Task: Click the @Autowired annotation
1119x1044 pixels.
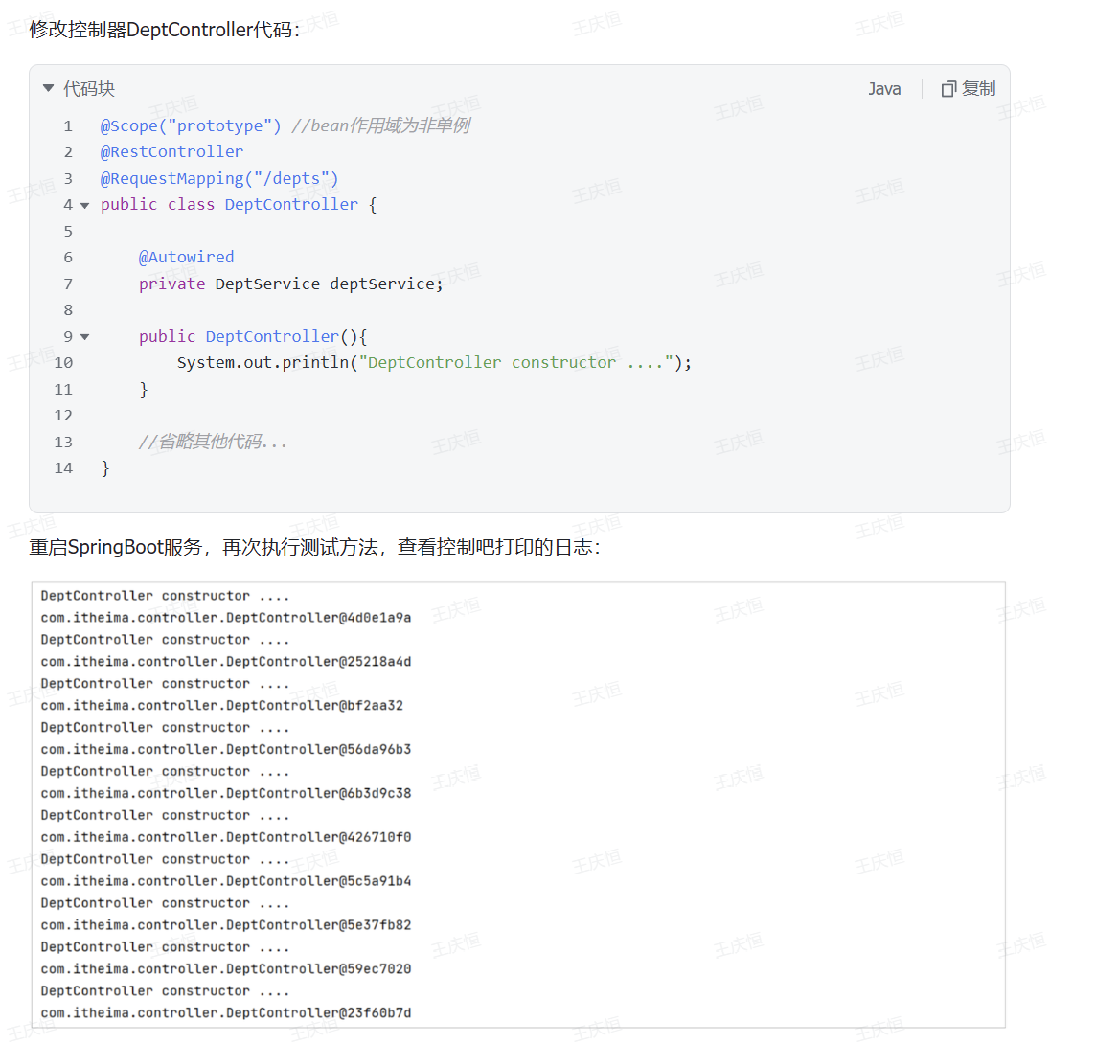Action: point(186,258)
